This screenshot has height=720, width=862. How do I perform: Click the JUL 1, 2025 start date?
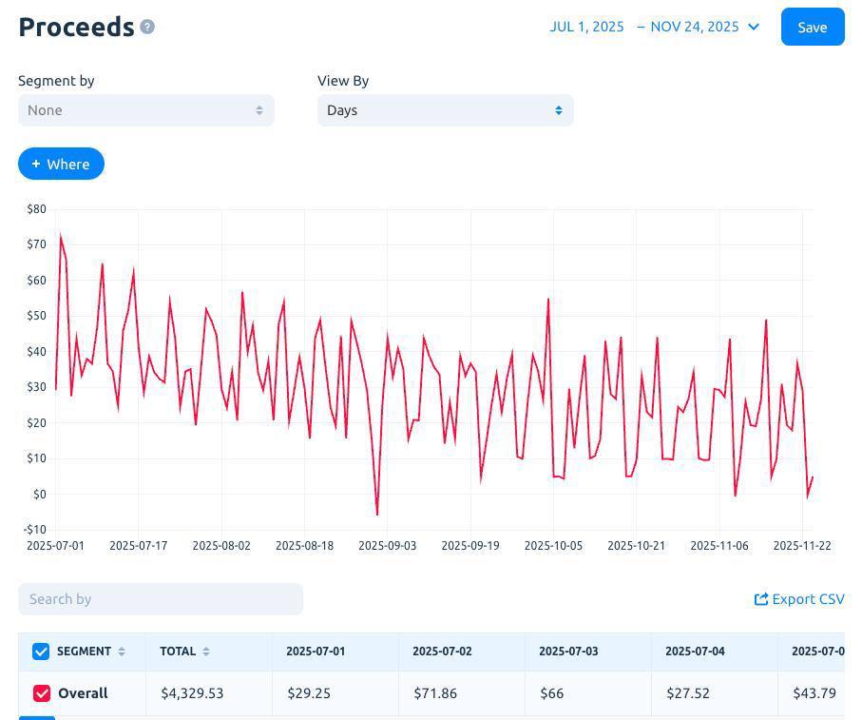(586, 27)
